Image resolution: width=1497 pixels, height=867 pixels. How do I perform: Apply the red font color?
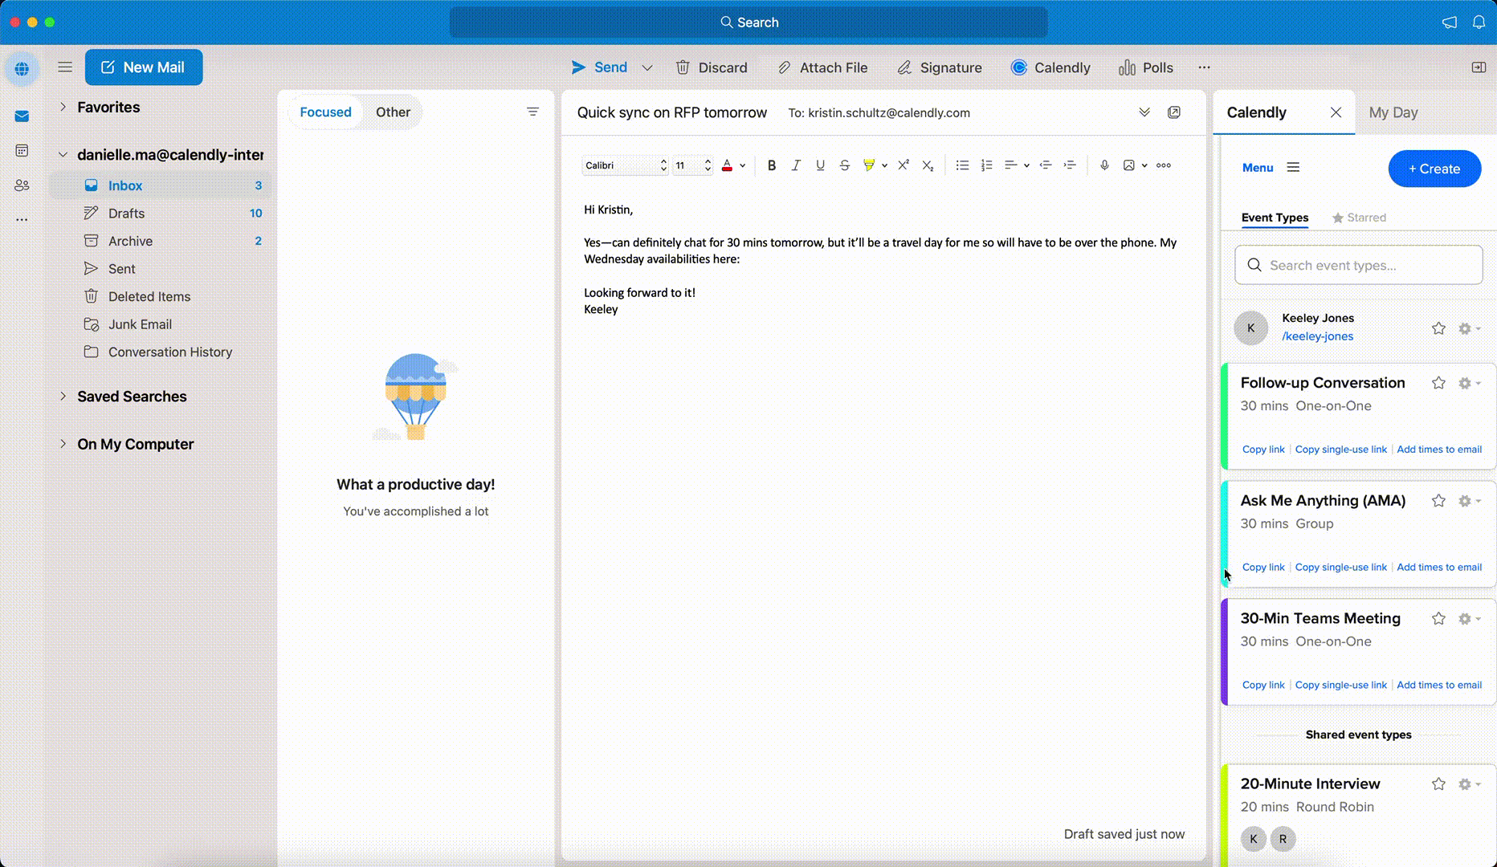727,165
